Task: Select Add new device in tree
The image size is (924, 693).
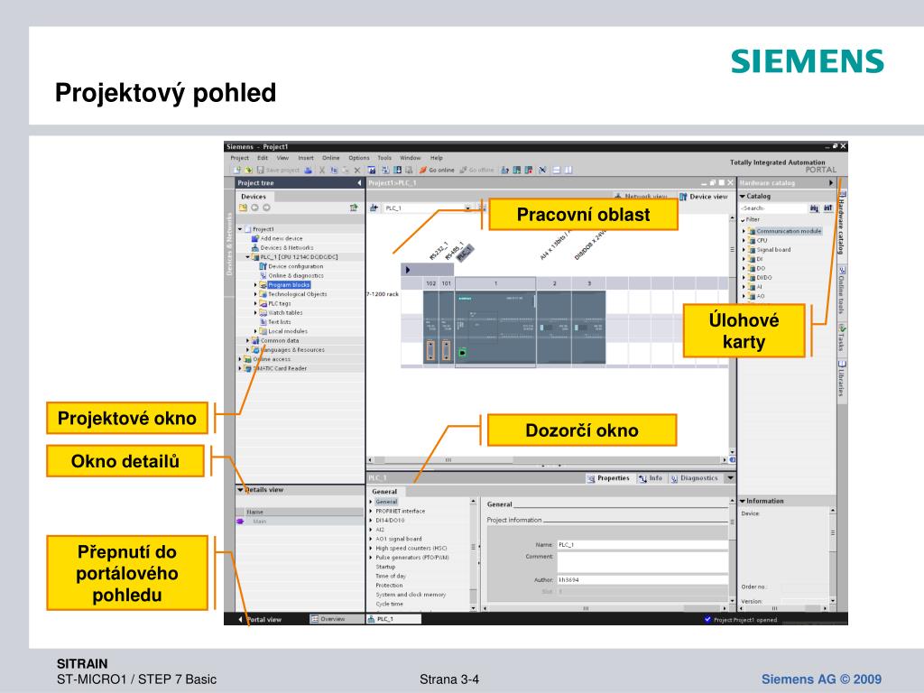Action: pos(277,238)
